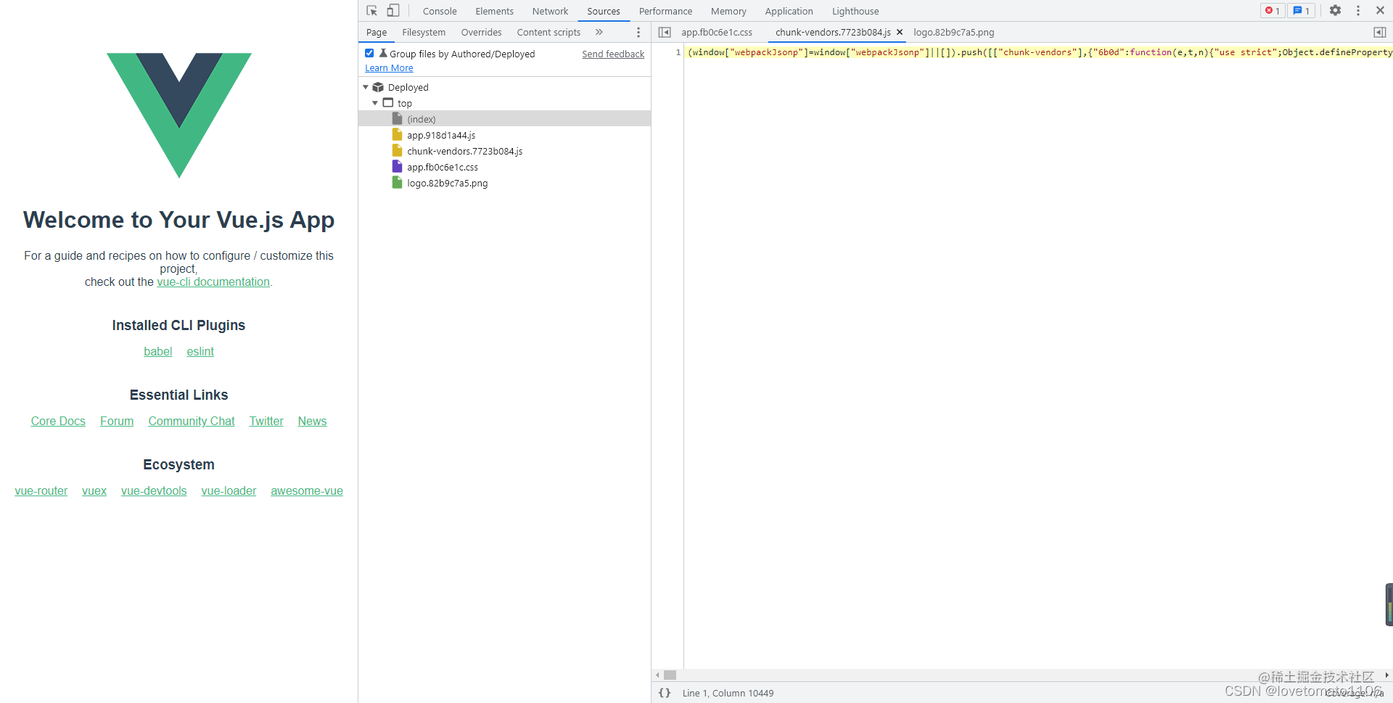
Task: Pretty print the code with braces icon
Action: point(665,693)
